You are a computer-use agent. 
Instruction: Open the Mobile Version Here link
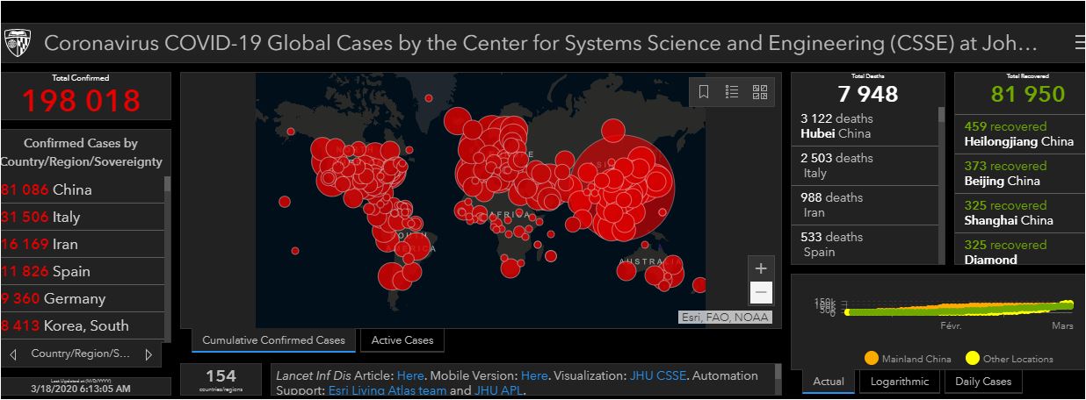click(536, 375)
